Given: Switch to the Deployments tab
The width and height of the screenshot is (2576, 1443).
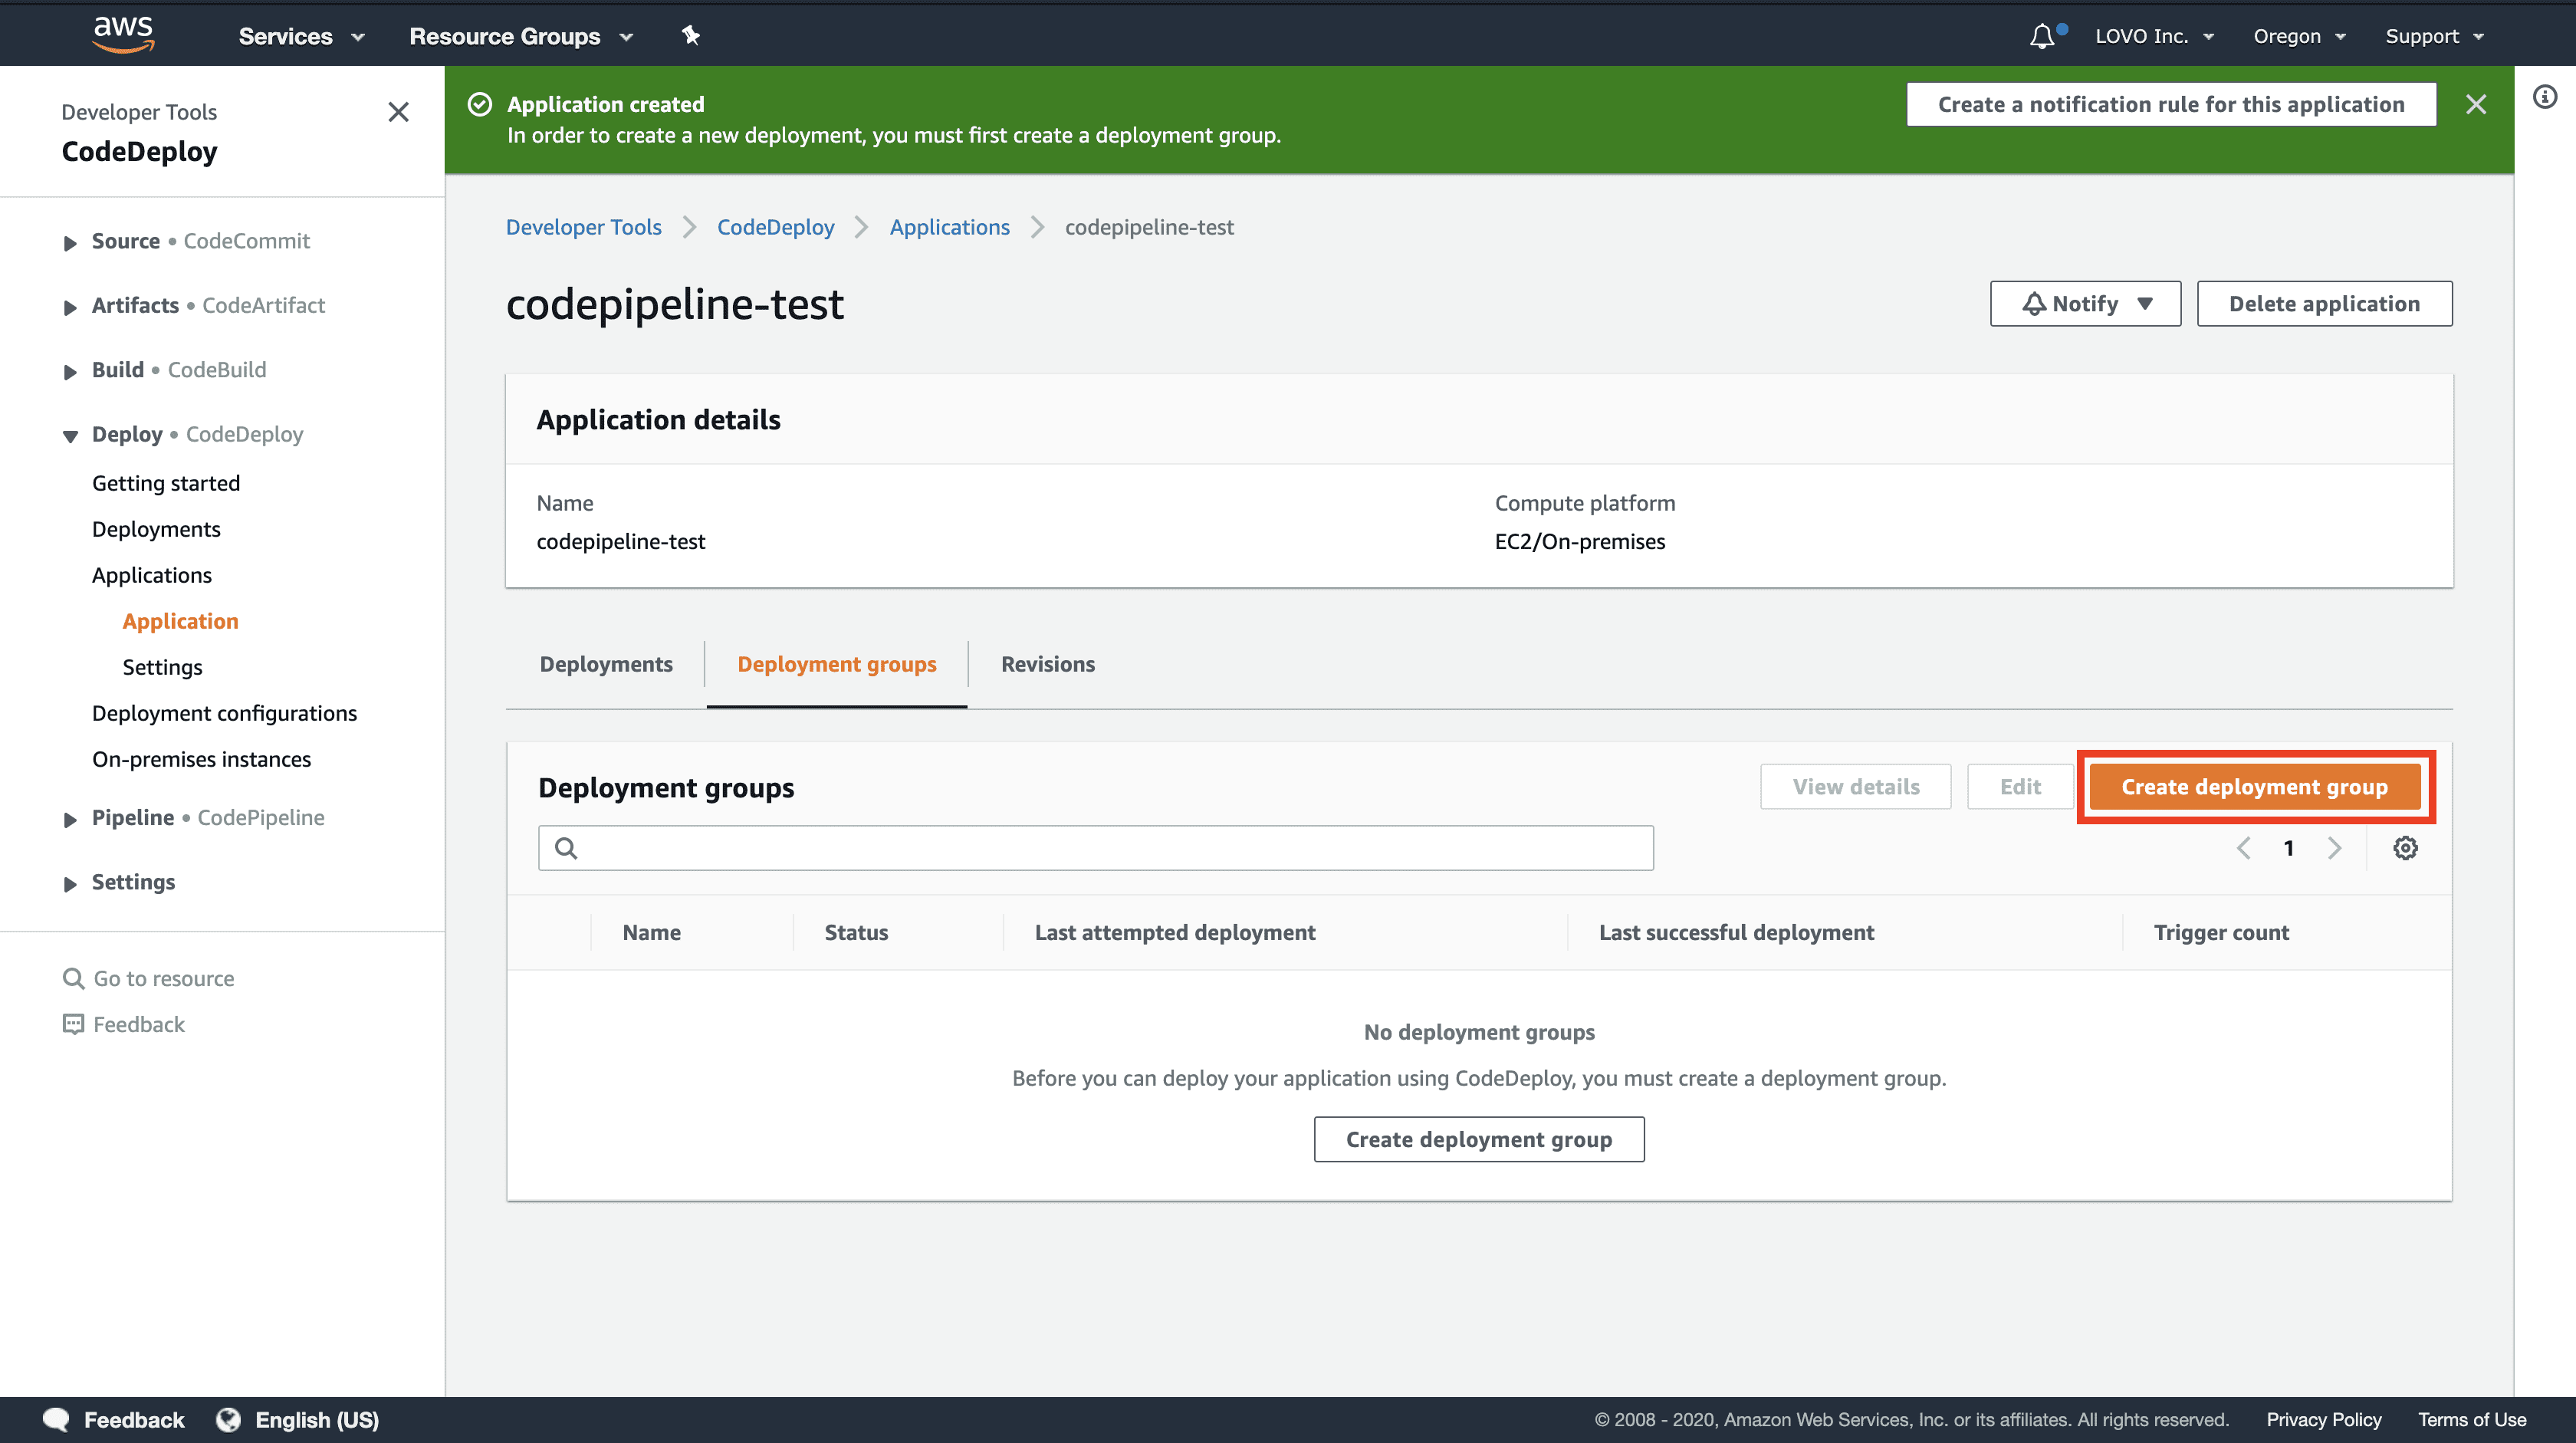Looking at the screenshot, I should [606, 664].
